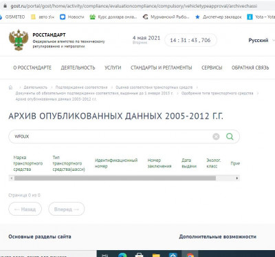
Task: Open the Yota bookmark
Action: pyautogui.click(x=261, y=17)
